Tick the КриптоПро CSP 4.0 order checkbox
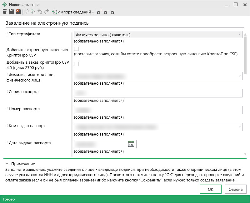Viewport: 250px width, 203px height. point(76,64)
